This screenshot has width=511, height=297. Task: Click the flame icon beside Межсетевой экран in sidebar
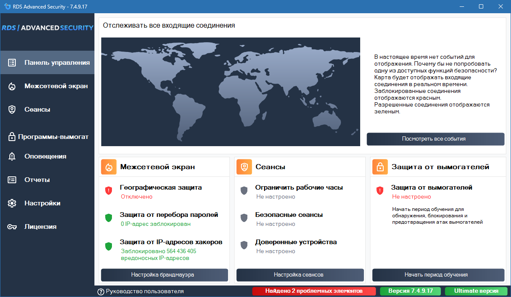[12, 86]
